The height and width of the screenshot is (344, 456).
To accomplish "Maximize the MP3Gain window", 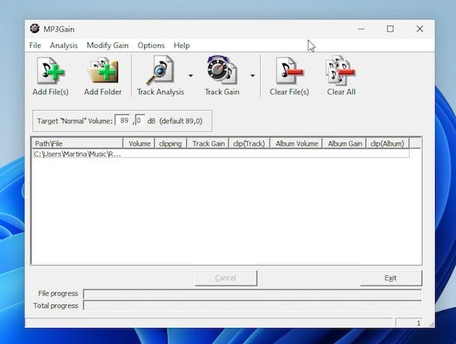I will (x=390, y=29).
